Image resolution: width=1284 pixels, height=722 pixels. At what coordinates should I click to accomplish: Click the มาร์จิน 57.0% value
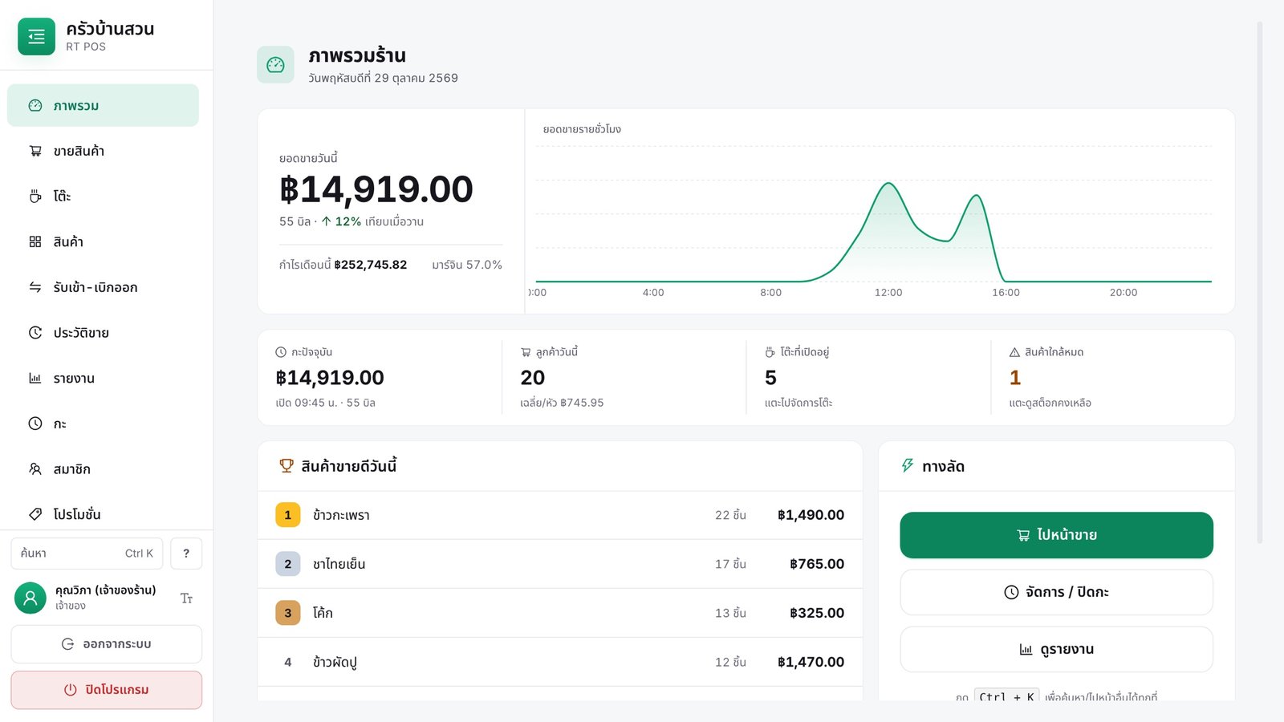[467, 265]
